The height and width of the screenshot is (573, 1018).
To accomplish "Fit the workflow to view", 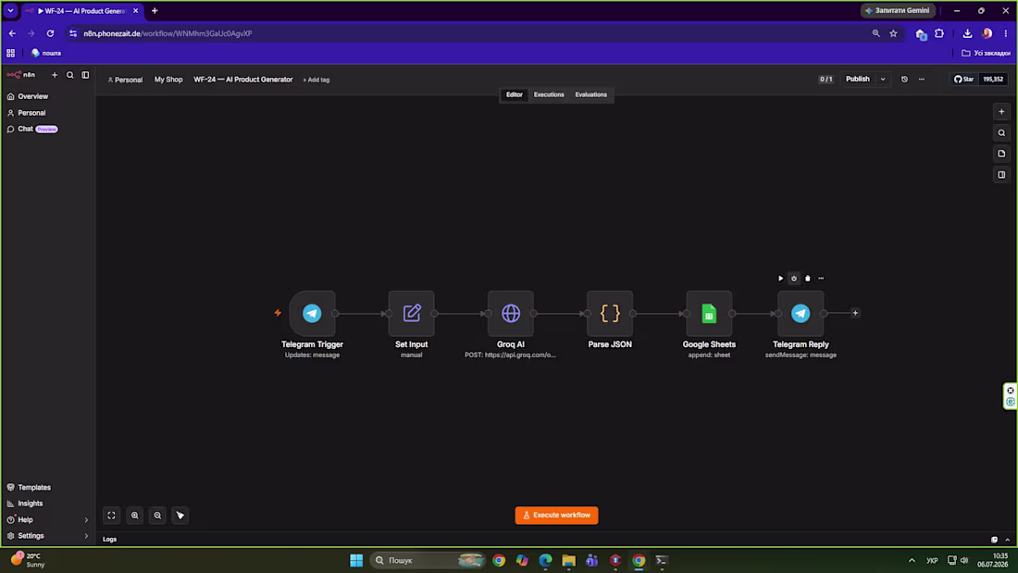I will [x=112, y=516].
